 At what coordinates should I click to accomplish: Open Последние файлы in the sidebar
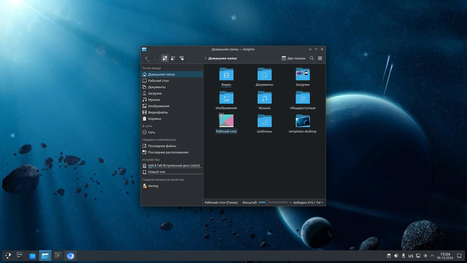click(x=172, y=146)
